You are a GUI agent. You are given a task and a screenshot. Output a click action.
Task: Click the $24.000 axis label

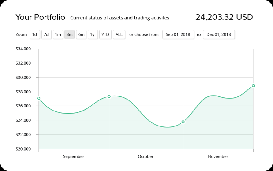(23, 120)
